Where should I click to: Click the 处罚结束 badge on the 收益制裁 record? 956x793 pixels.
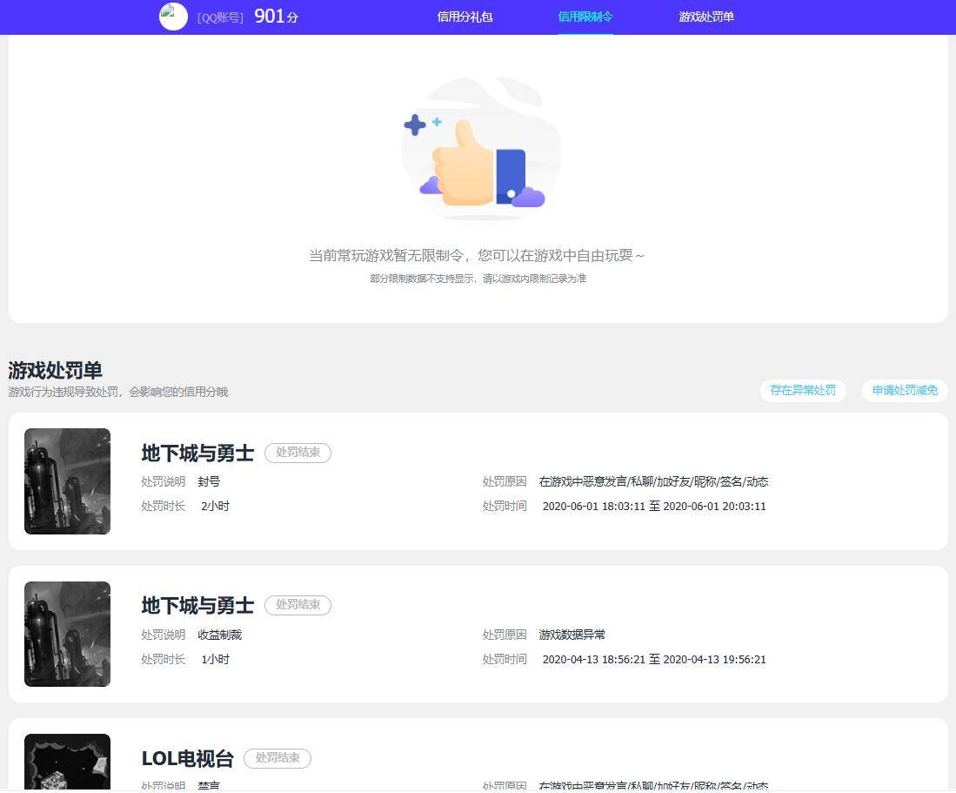[x=297, y=605]
